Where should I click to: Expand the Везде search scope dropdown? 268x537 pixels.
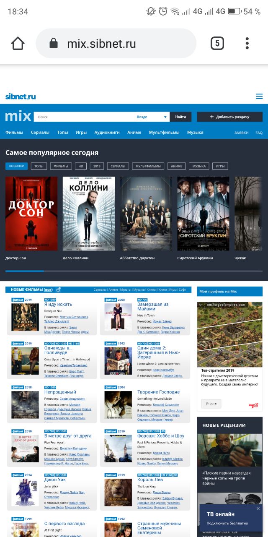pos(152,117)
